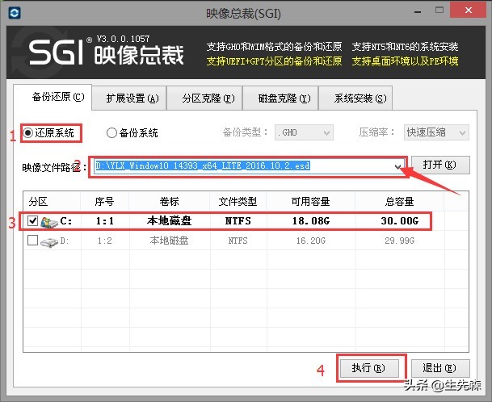Click the 1:2 sequence number cell
The height and width of the screenshot is (402, 492).
105,241
